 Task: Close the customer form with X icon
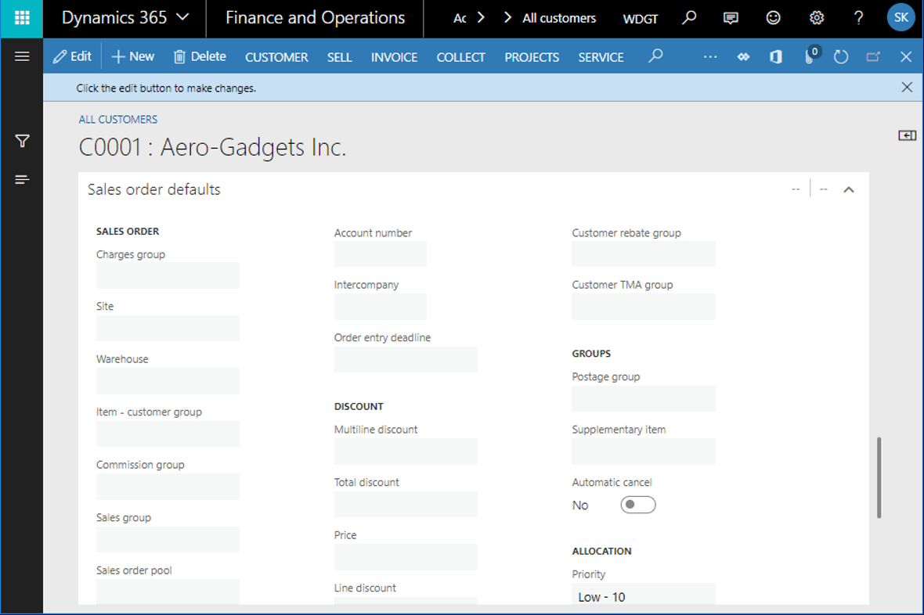[906, 56]
